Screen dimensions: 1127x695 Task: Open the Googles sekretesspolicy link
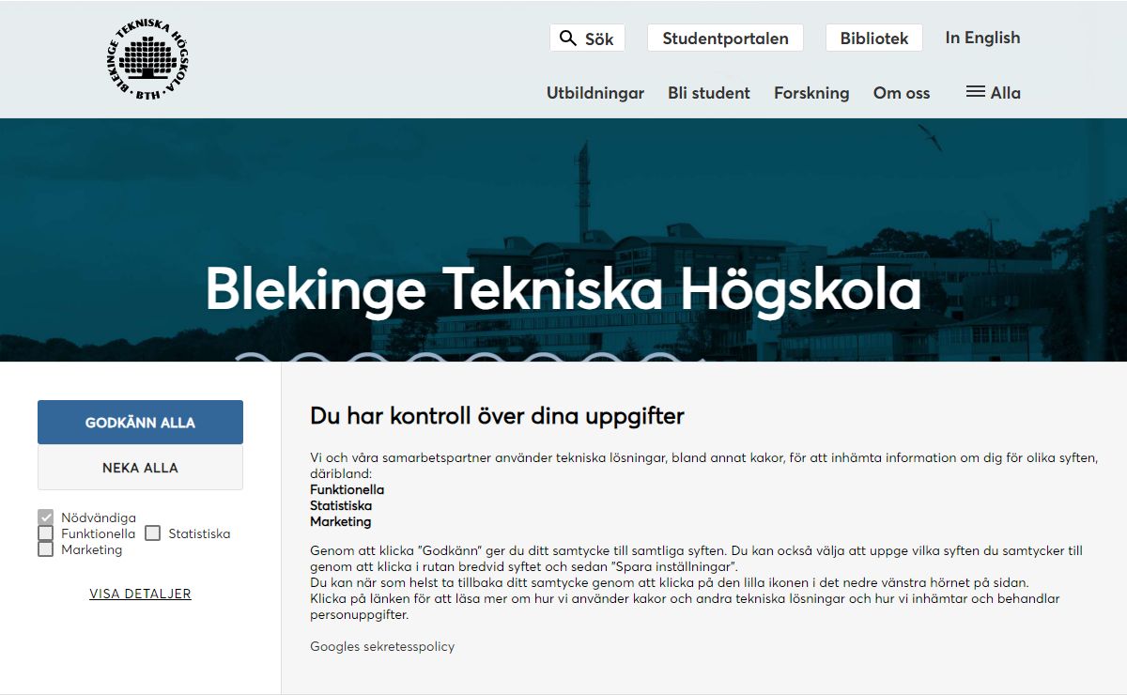click(x=382, y=646)
